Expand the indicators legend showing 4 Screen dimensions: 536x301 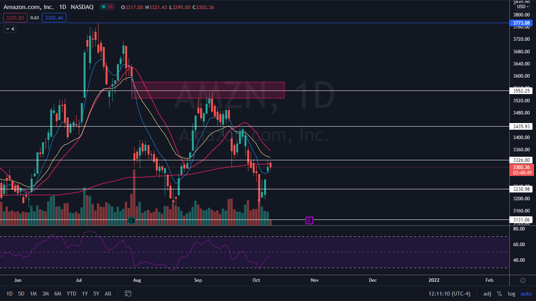[x=10, y=29]
